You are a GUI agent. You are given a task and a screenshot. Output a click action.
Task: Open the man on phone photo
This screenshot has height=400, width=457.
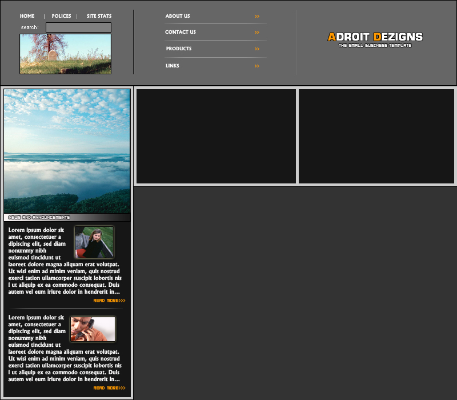tap(93, 329)
